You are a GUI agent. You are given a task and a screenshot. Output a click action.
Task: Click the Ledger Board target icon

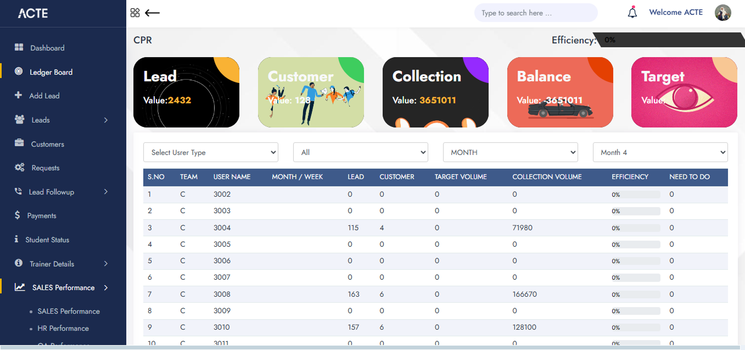[x=19, y=71]
